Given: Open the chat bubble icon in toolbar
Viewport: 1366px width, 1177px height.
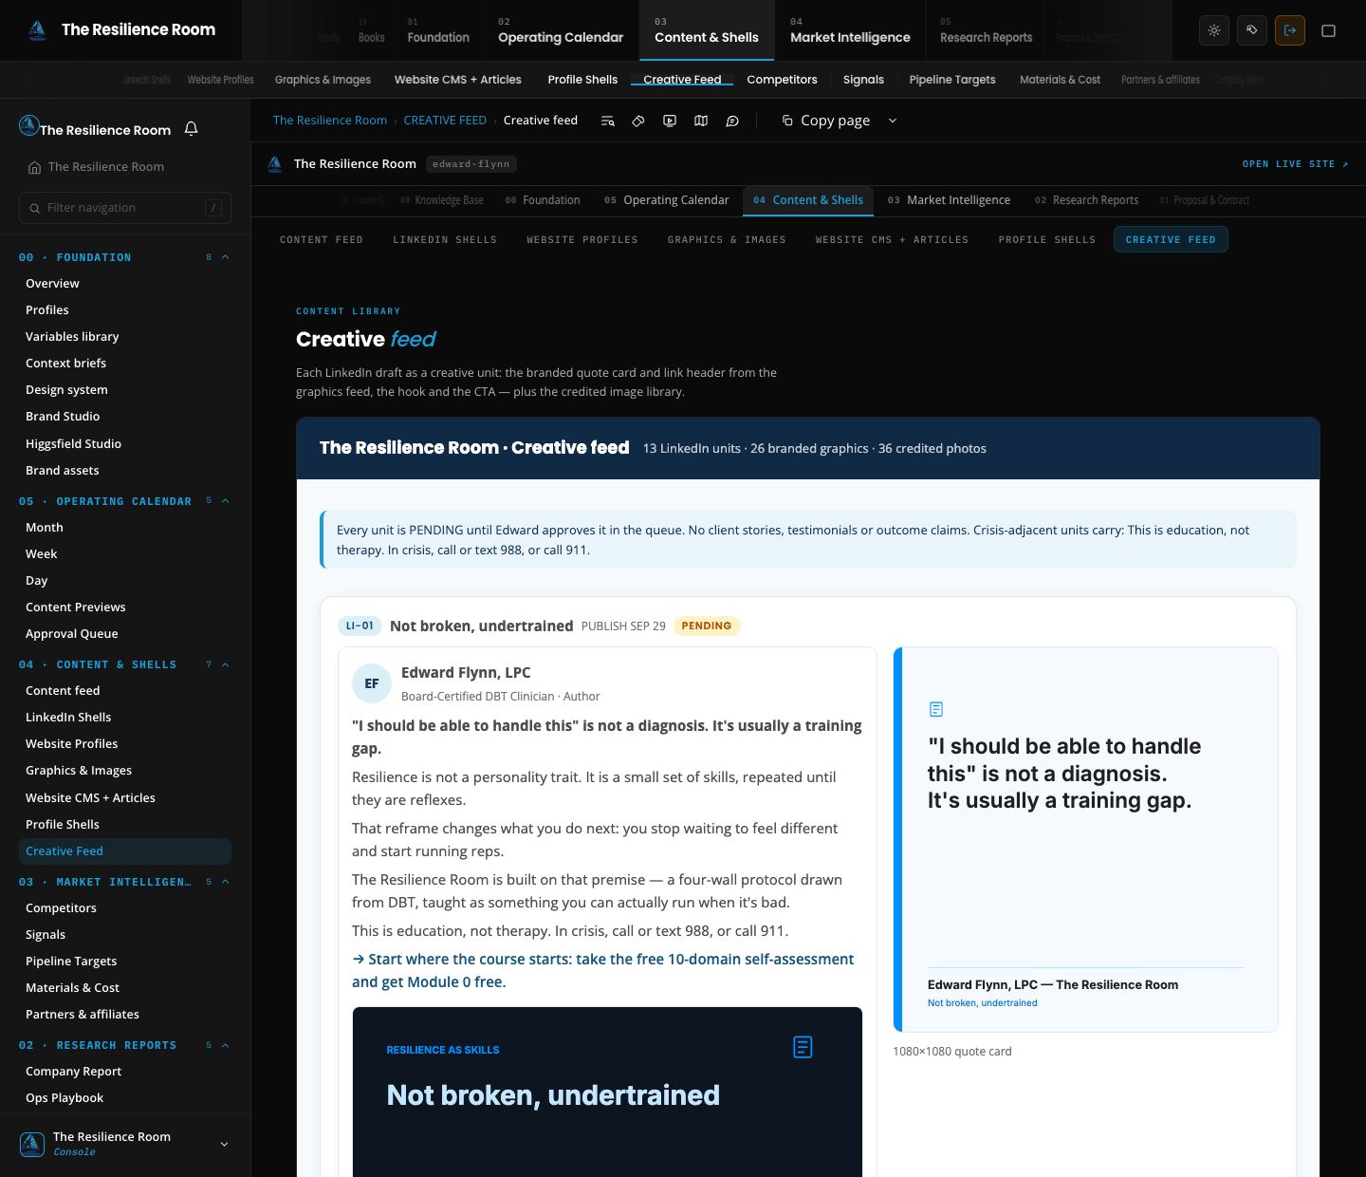Looking at the screenshot, I should (732, 121).
